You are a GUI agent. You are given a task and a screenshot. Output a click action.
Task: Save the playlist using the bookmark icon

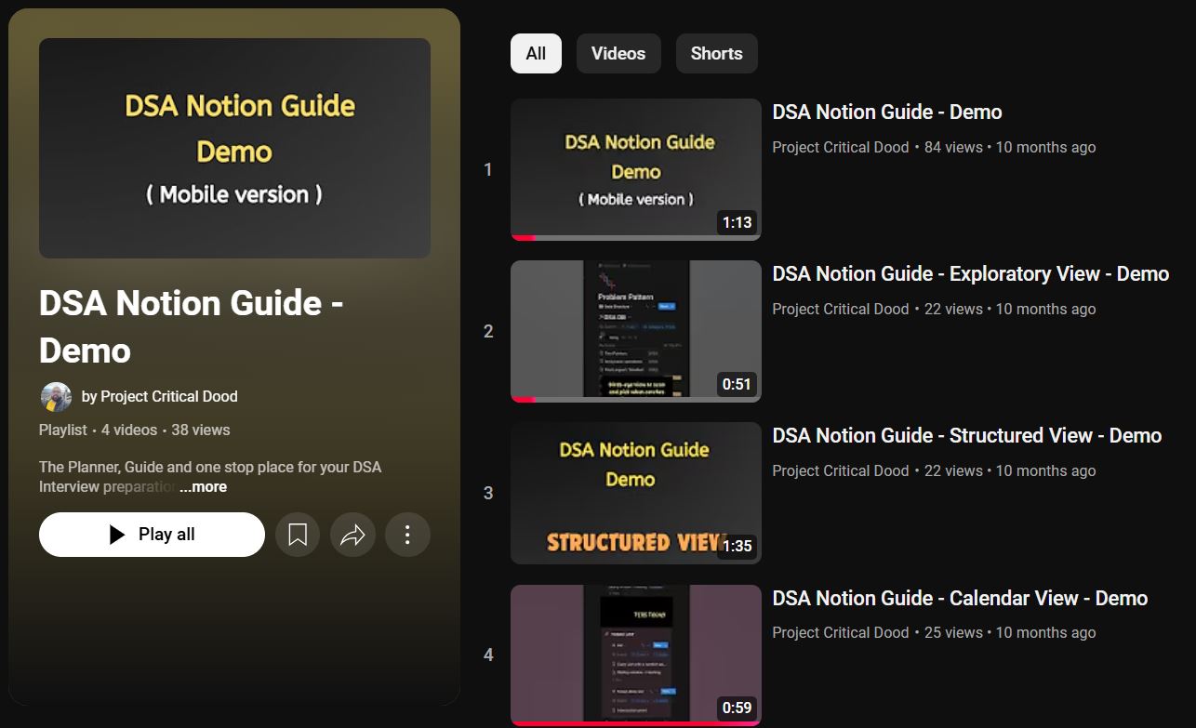[x=298, y=535]
